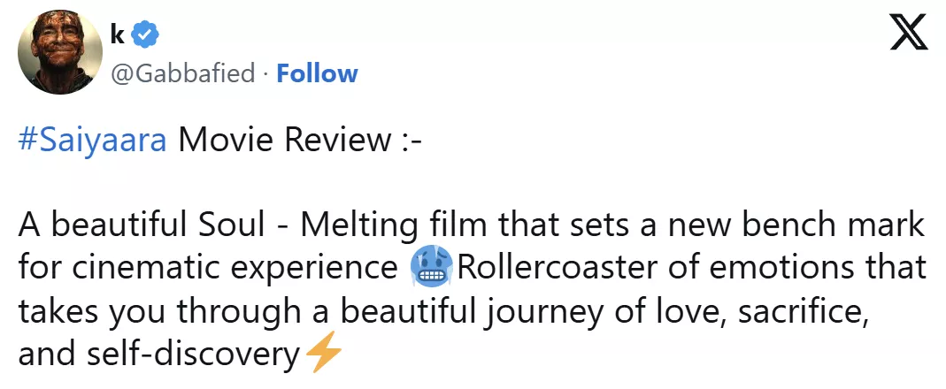Click the X logo
946x389 pixels.
(x=908, y=33)
